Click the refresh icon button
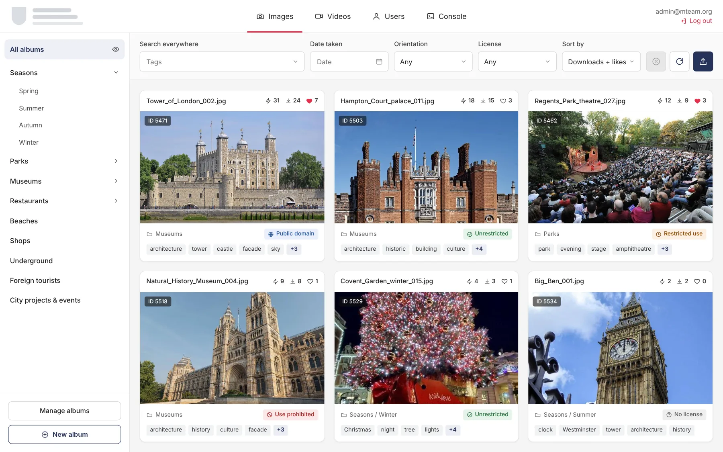Viewport: 723px width, 452px height. point(680,61)
